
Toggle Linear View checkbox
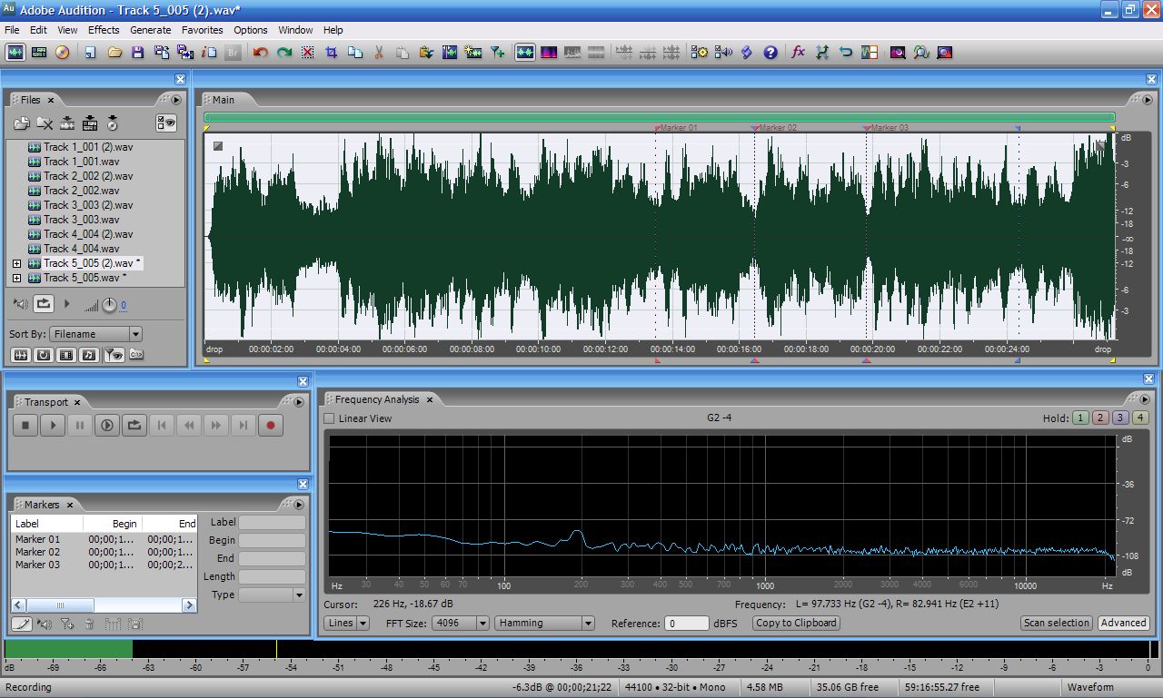(x=329, y=418)
